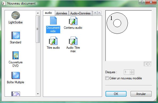Open the Audio+Données tab
This screenshot has width=158, height=103.
[80, 13]
